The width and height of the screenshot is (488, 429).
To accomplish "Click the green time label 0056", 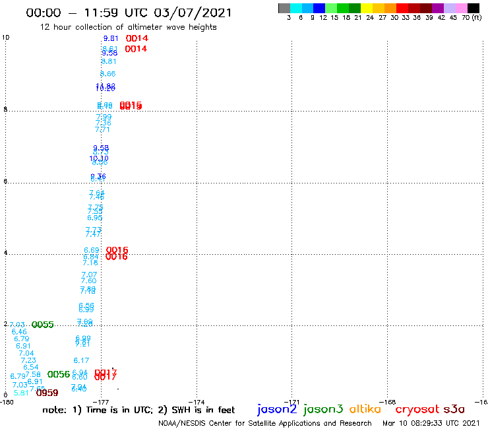I will coord(59,374).
